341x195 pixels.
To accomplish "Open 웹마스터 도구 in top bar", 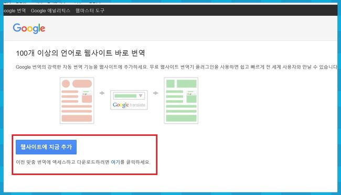I will pyautogui.click(x=90, y=10).
